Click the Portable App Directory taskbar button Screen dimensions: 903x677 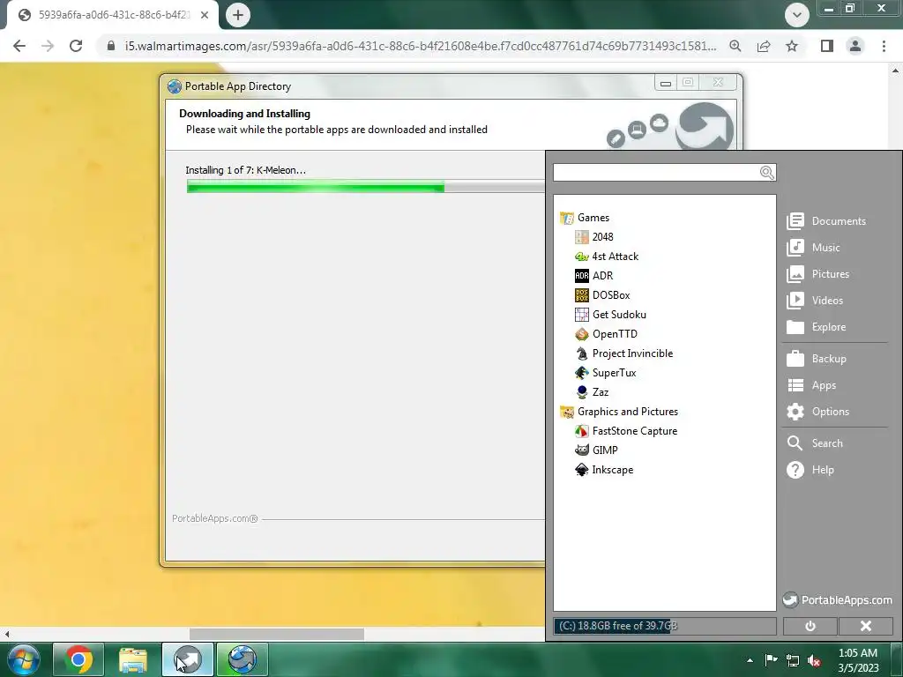tap(243, 659)
